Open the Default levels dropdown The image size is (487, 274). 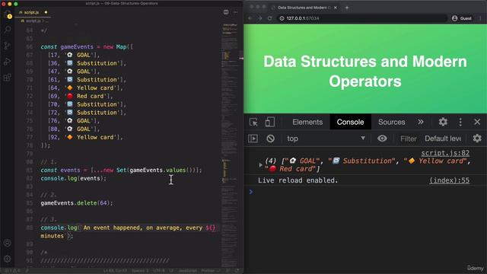[443, 139]
